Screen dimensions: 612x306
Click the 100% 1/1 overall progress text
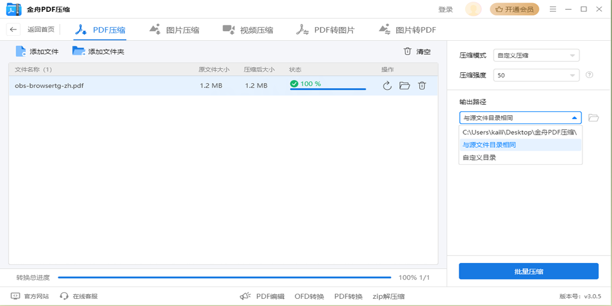click(414, 277)
